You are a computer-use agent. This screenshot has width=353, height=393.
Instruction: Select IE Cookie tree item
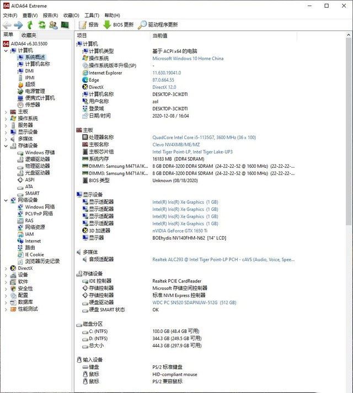(34, 254)
